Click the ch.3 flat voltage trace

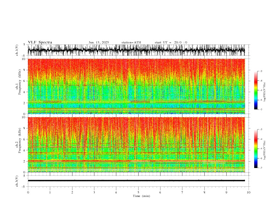tap(136, 181)
